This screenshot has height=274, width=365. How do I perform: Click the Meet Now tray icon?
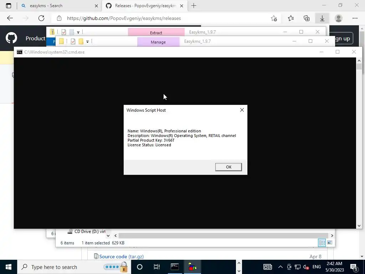(289, 267)
